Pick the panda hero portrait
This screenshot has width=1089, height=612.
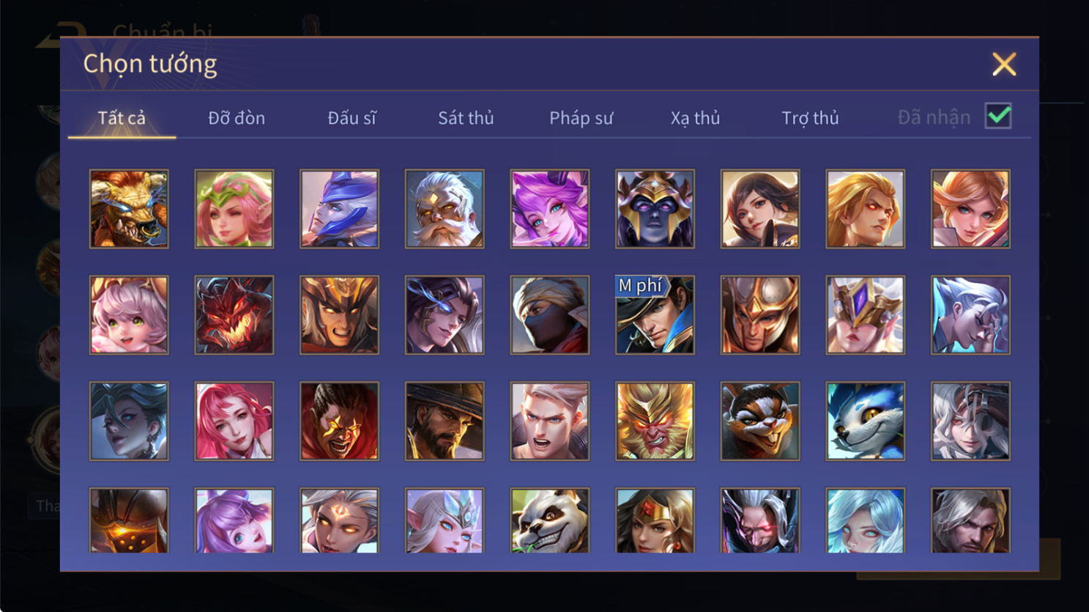(x=549, y=520)
